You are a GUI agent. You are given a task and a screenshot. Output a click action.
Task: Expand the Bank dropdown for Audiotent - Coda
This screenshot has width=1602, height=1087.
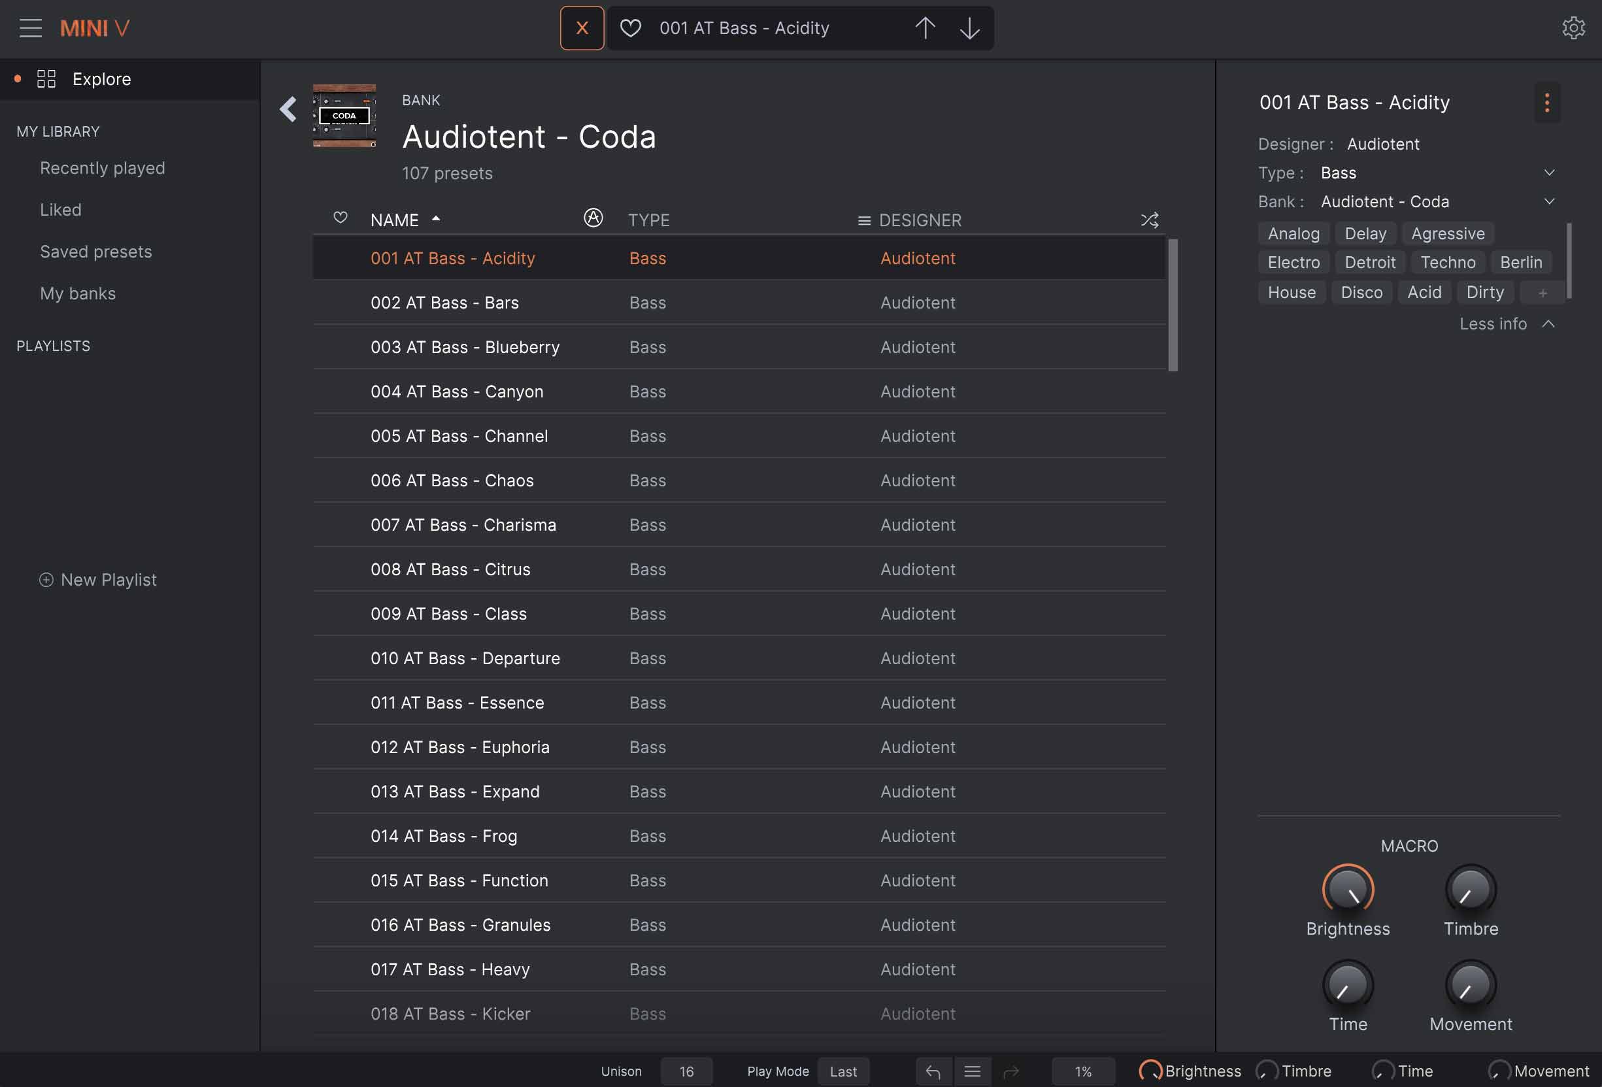(x=1548, y=202)
